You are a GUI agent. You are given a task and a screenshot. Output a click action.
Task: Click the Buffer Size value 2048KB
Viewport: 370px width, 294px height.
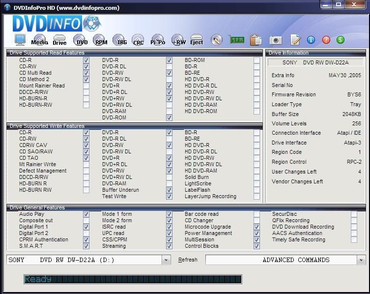(352, 114)
